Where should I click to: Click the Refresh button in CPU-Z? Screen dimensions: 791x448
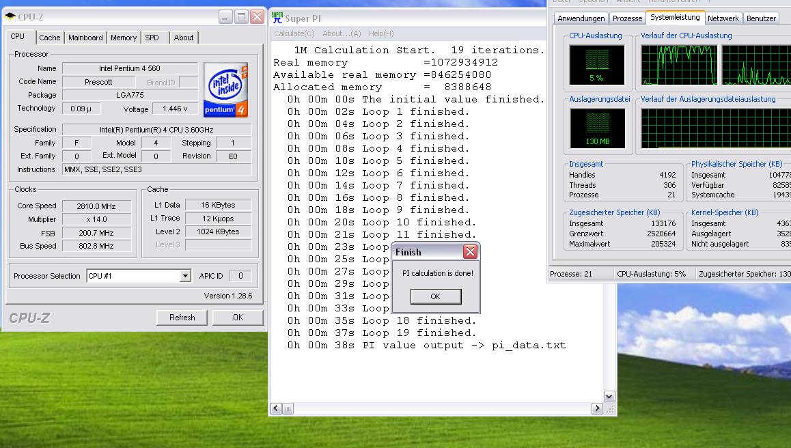182,318
